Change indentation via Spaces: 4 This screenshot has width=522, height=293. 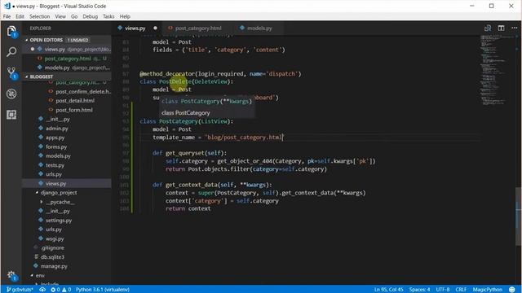coord(419,290)
